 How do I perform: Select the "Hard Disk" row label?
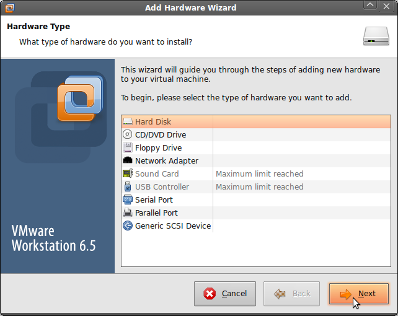click(153, 121)
